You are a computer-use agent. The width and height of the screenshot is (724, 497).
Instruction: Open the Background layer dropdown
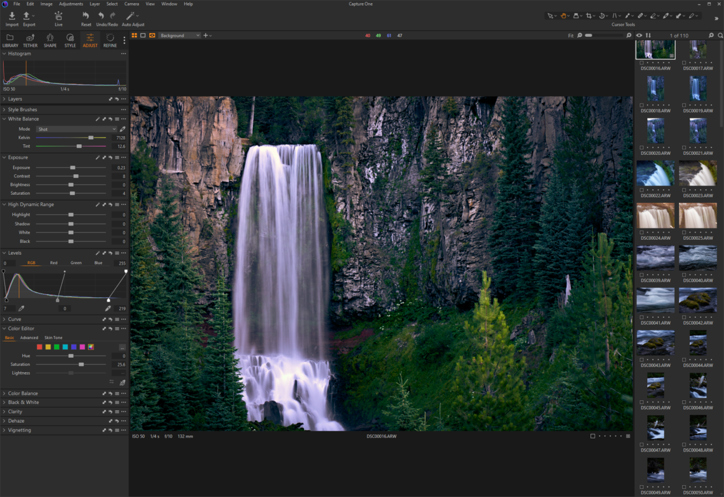tap(180, 36)
